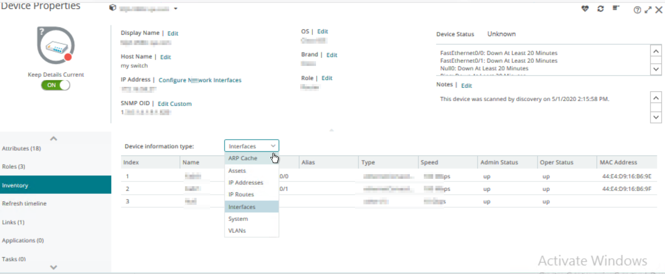Open the Device information type dropdown
Viewport: 665px width, 274px height.
[251, 146]
